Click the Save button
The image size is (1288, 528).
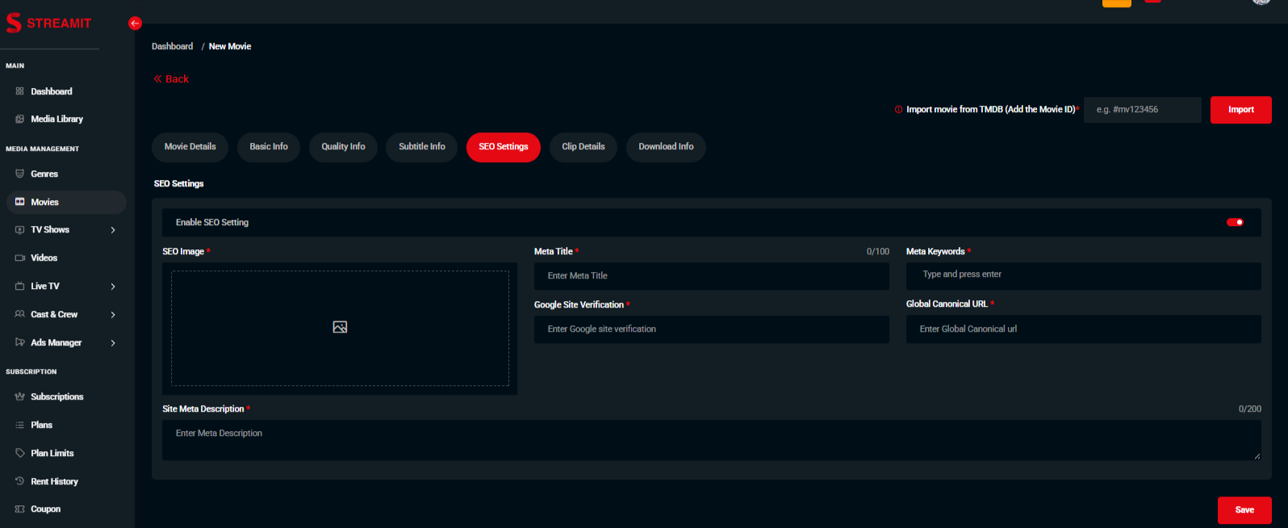1244,510
